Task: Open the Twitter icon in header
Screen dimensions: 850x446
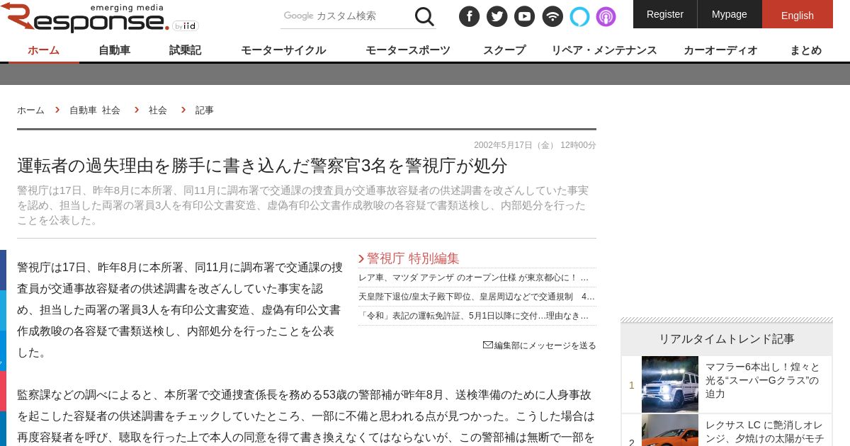Action: coord(497,16)
